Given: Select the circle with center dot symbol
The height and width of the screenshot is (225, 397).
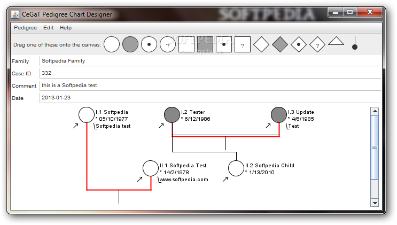Looking at the screenshot, I should (x=149, y=44).
